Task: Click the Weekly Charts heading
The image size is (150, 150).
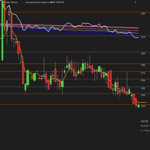Action: 10,2
